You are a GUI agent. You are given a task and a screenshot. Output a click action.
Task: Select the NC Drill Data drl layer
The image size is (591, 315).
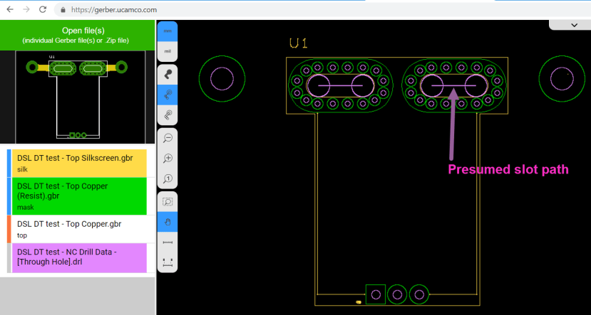pyautogui.click(x=79, y=258)
